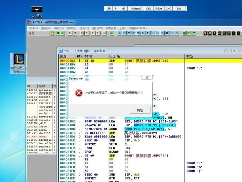Click the 注释 column header
The width and height of the screenshot is (242, 182).
[x=213, y=56]
